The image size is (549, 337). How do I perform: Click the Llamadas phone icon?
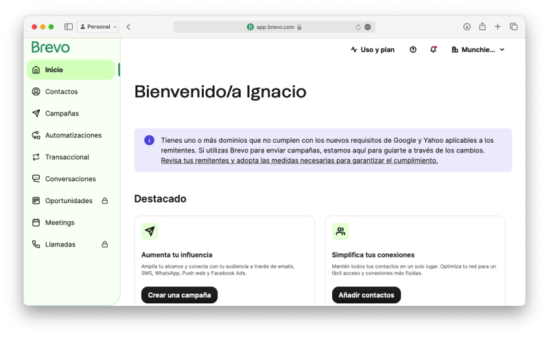(x=36, y=244)
